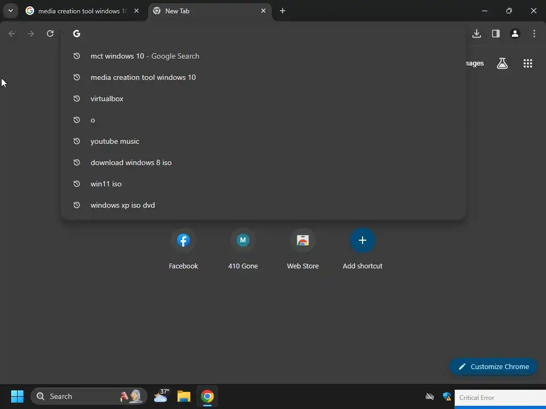
Task: Choose suggestion win11 iso
Action: (263, 184)
